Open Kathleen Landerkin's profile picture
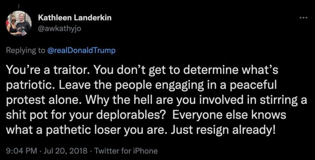 (x=19, y=23)
